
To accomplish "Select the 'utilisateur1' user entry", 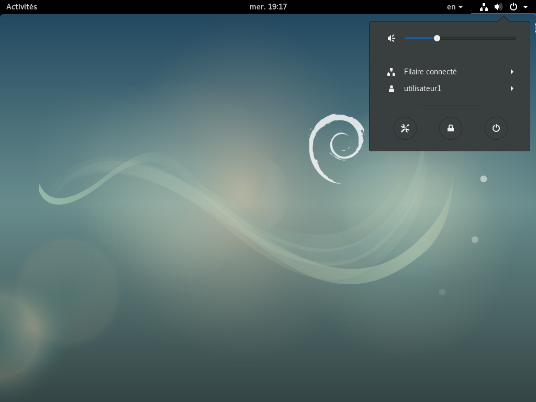I will [423, 88].
